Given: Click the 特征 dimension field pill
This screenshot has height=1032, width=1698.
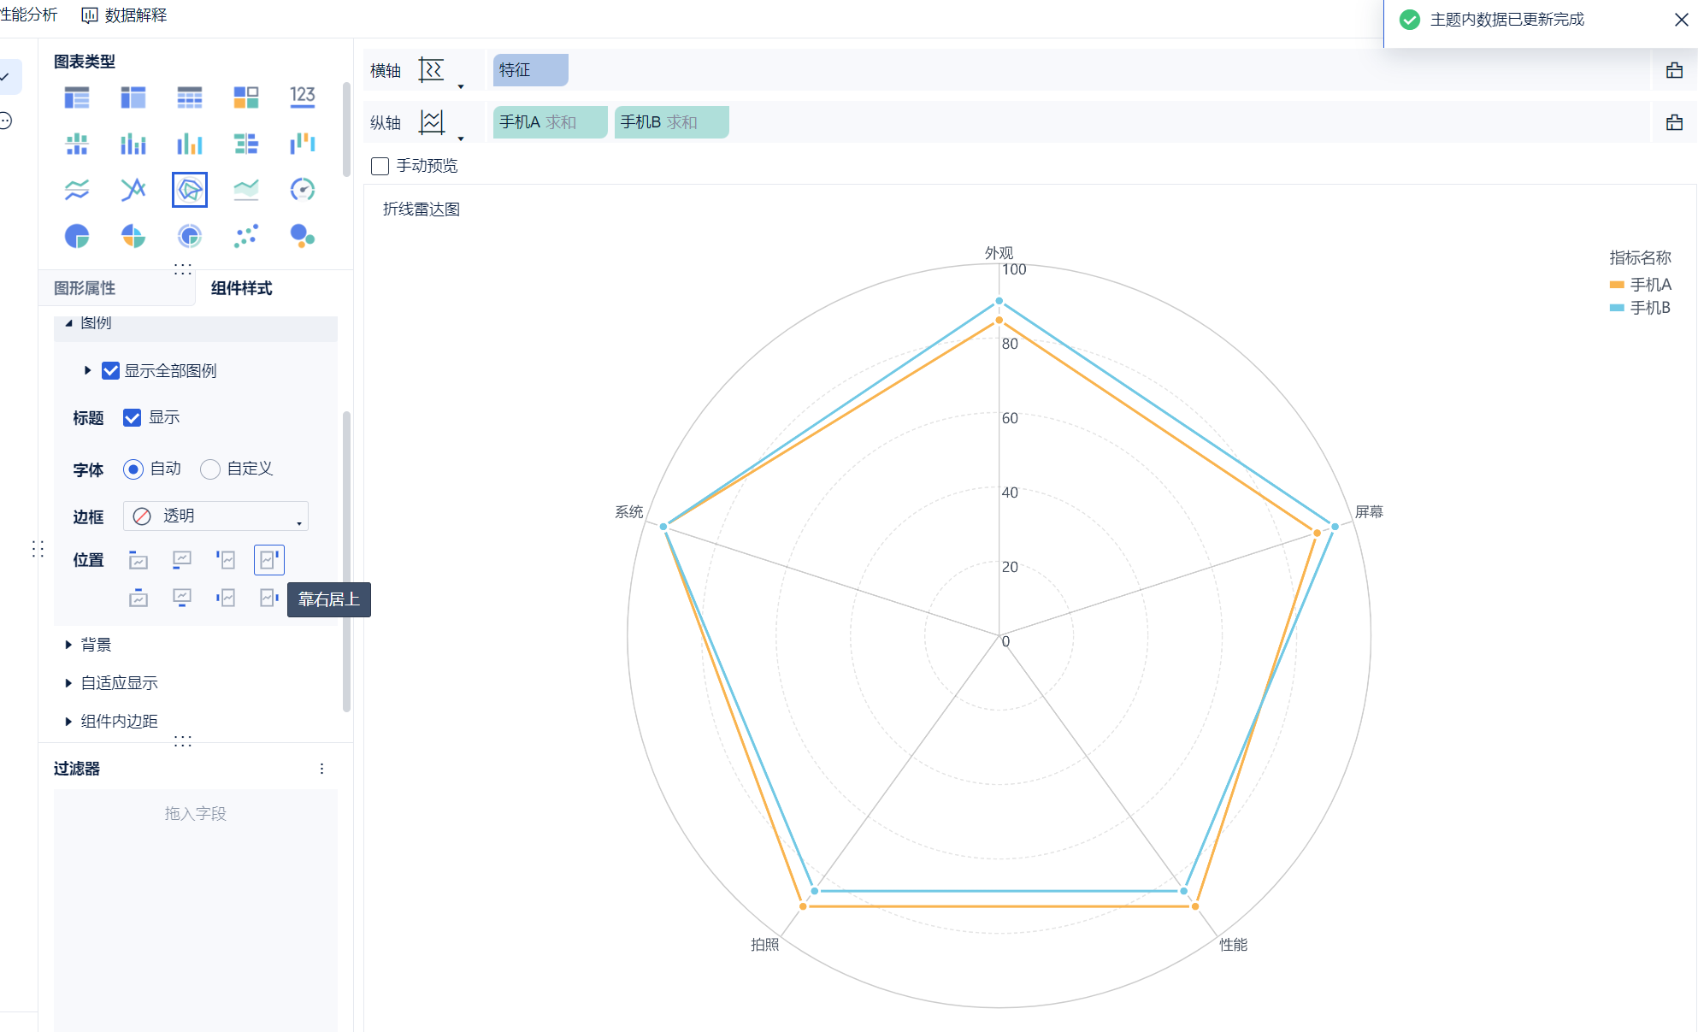Looking at the screenshot, I should pos(530,70).
